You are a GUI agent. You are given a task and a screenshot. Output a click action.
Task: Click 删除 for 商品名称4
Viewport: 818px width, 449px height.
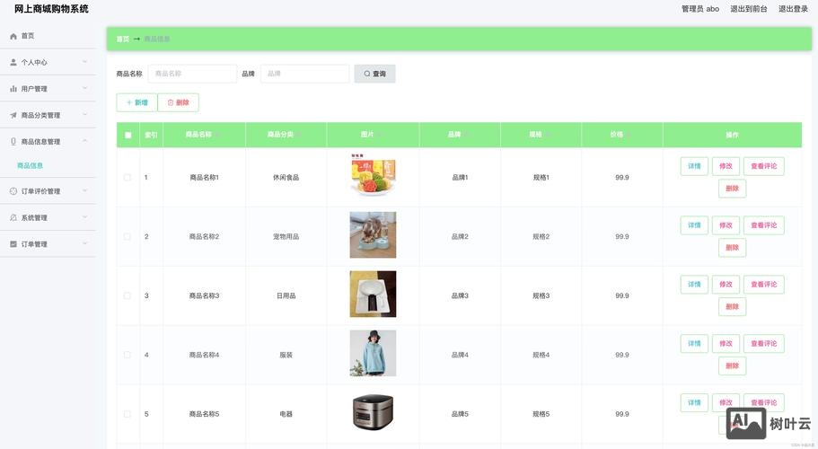click(x=732, y=366)
